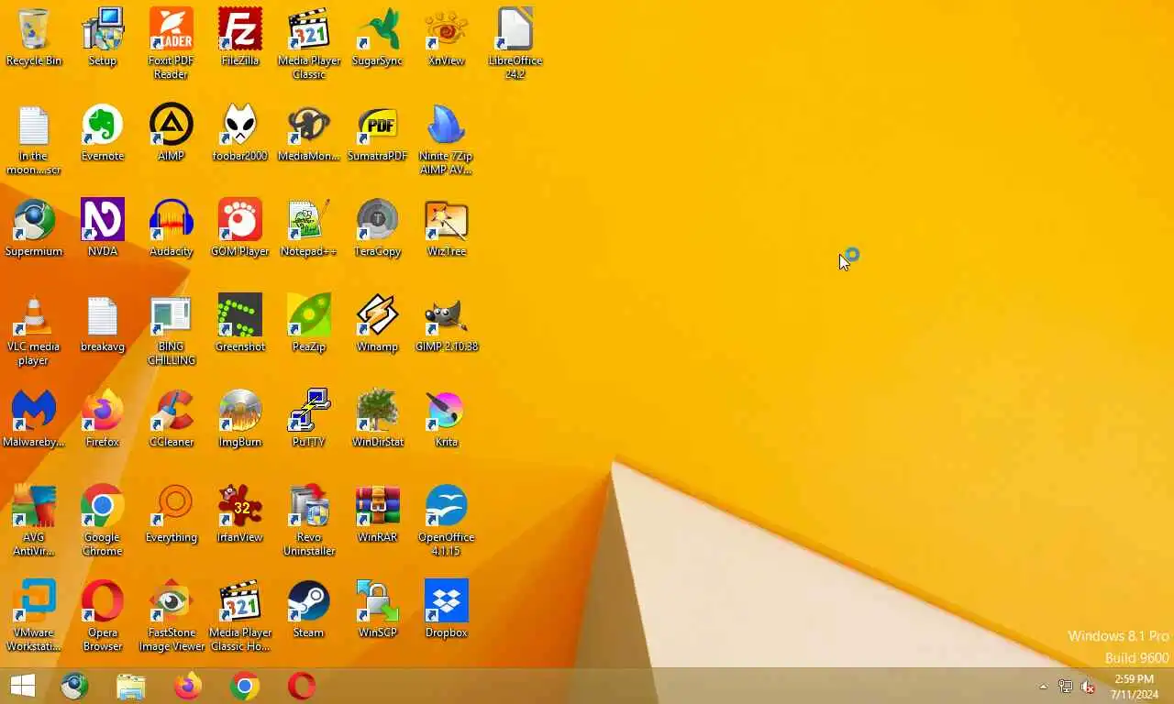Open the taskbar clock showing 2:59 PM

1135,687
